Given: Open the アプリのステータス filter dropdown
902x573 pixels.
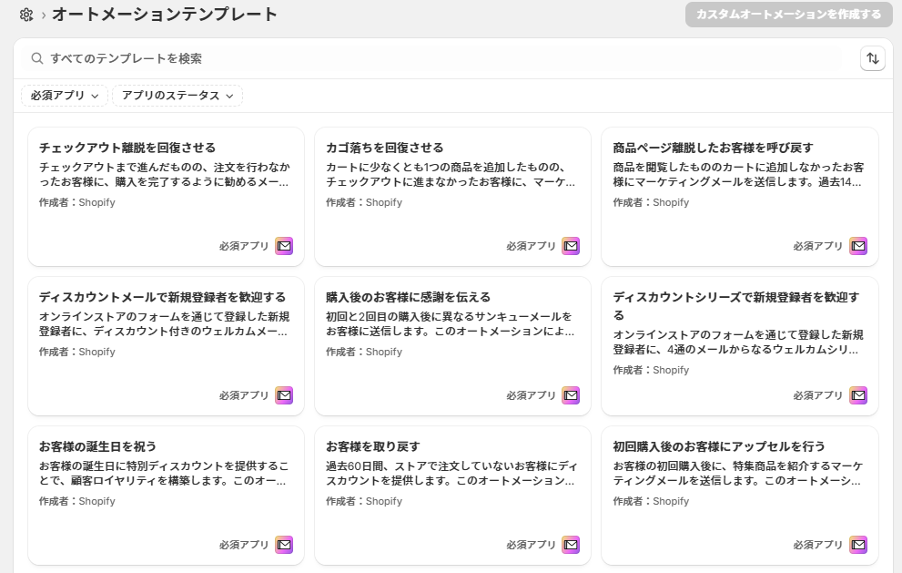Looking at the screenshot, I should (177, 96).
